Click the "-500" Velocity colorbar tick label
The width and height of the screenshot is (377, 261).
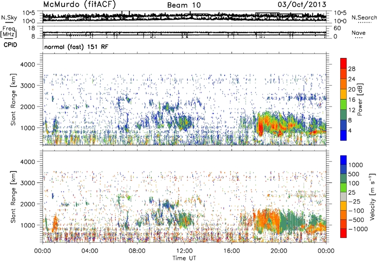pyautogui.click(x=356, y=220)
